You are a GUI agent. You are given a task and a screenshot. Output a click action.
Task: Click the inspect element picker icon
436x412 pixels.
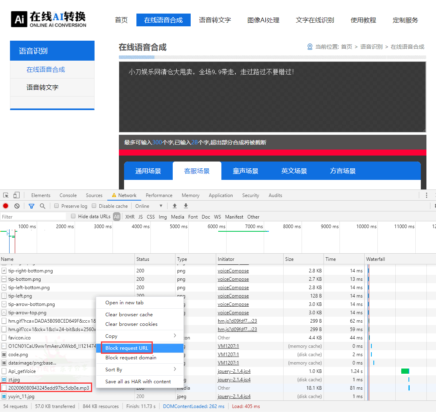coord(6,195)
